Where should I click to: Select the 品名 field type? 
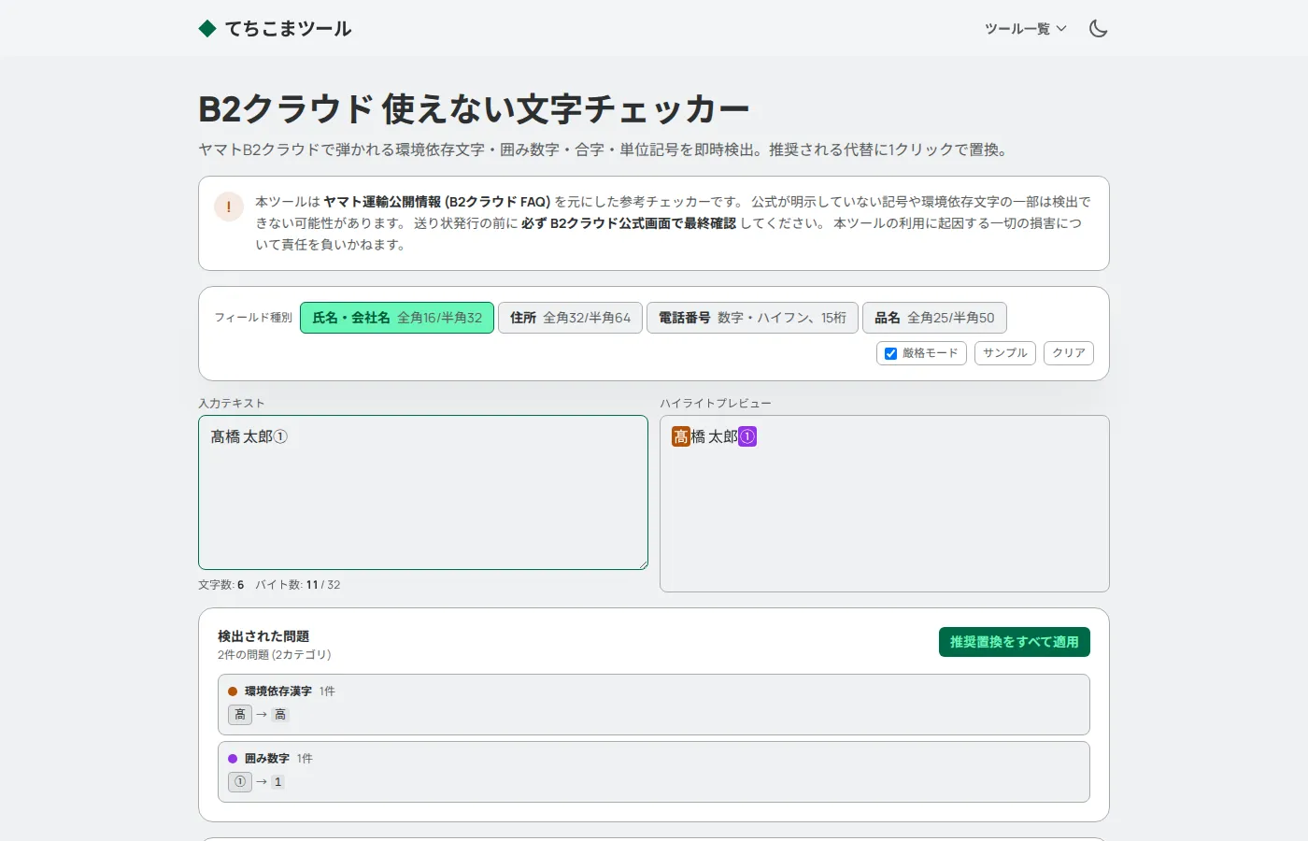934,318
